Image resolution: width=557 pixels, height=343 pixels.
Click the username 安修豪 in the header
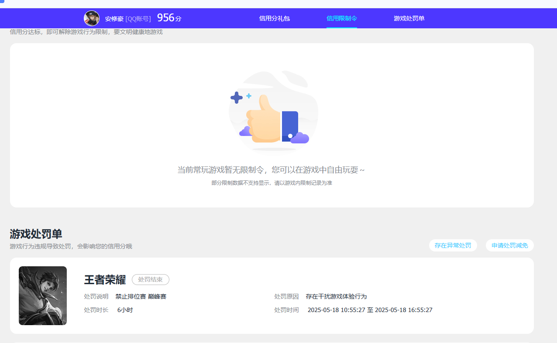point(114,19)
